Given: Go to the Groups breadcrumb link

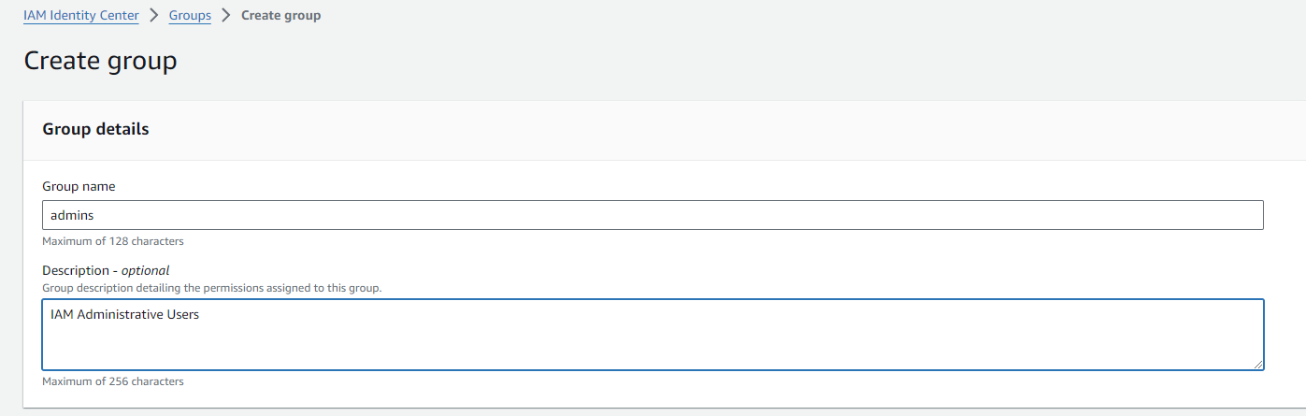Looking at the screenshot, I should pyautogui.click(x=190, y=16).
